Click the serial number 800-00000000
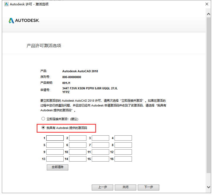Viewport: 213px width, 195px height. [72, 77]
